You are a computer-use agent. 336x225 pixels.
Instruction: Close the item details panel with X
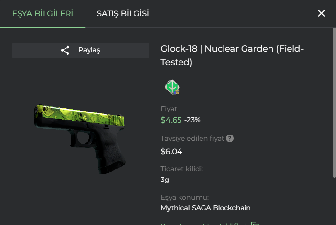[x=321, y=13]
